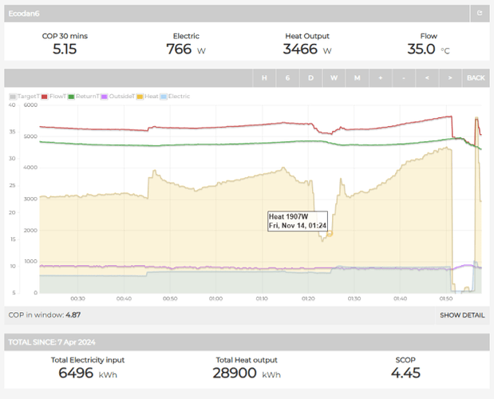Expand the SHOW DETAIL section
The width and height of the screenshot is (494, 399).
[461, 315]
